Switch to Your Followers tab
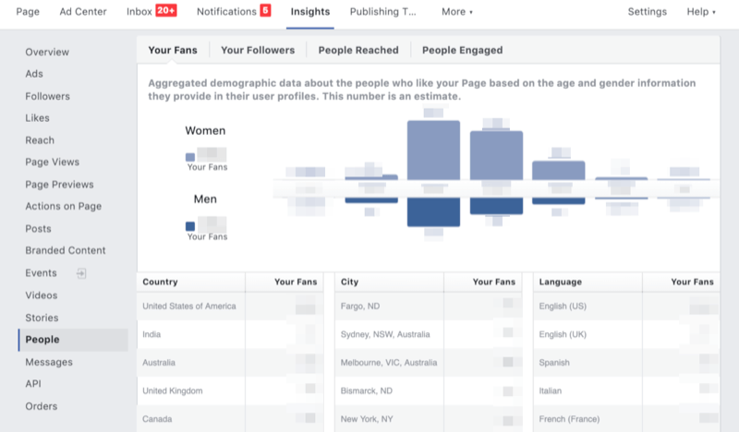This screenshot has width=739, height=432. click(258, 50)
